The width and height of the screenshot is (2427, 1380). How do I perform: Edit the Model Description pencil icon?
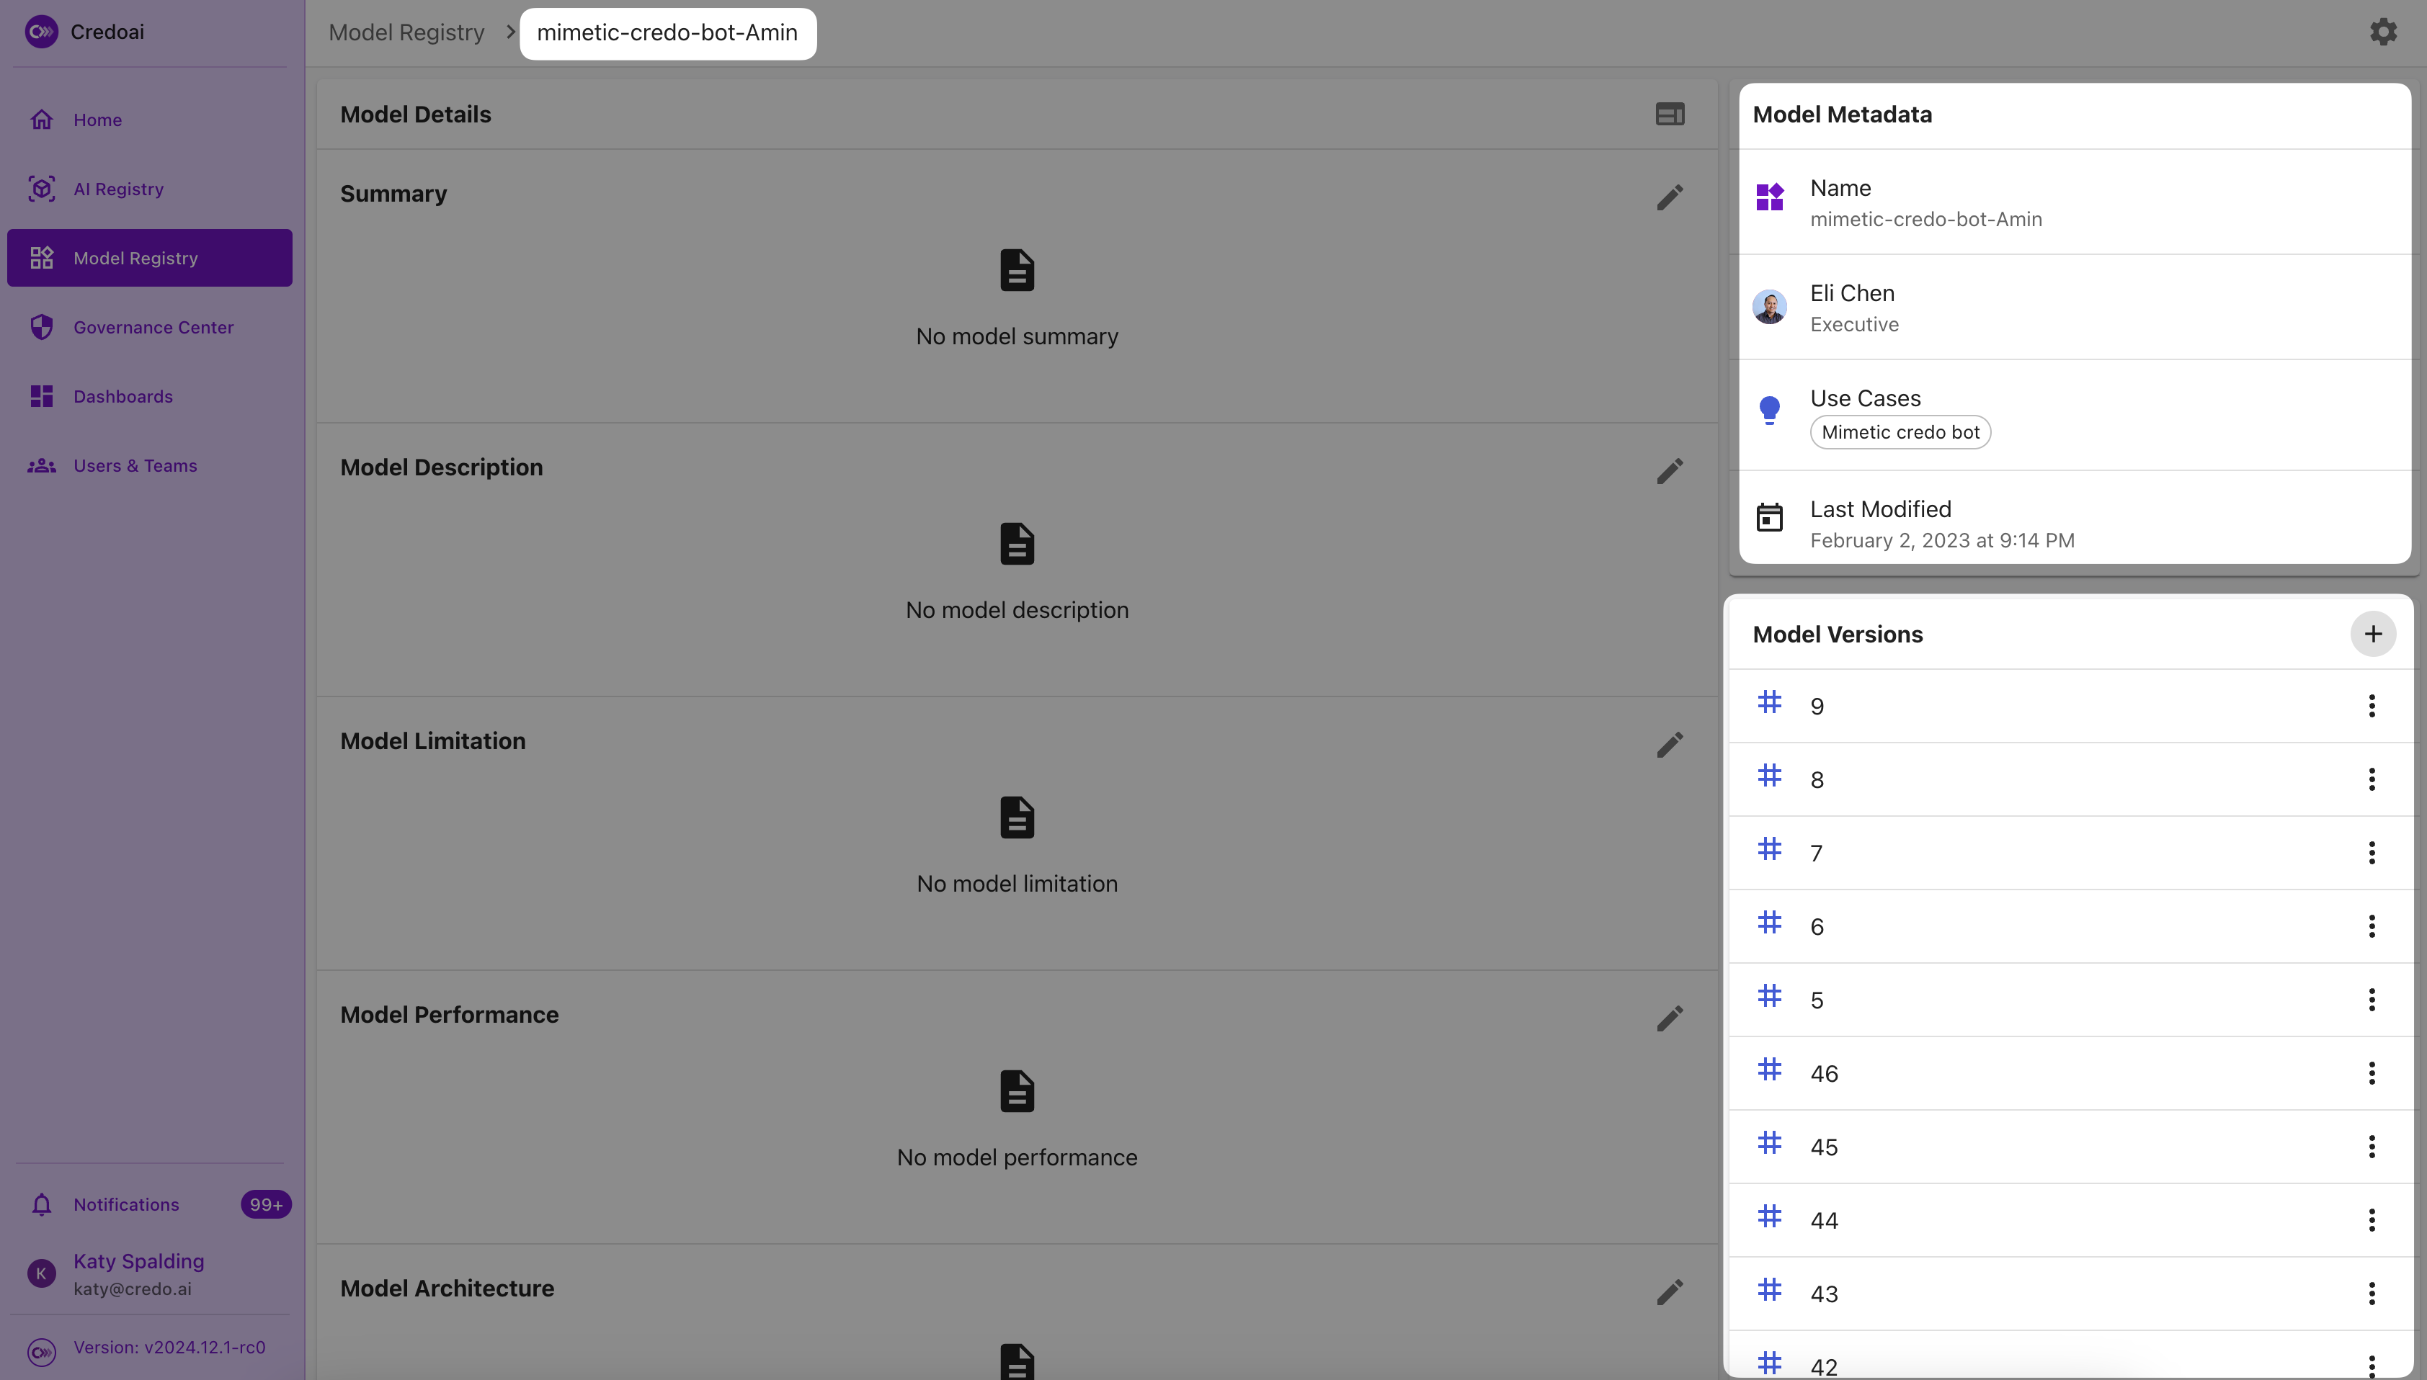click(x=1670, y=471)
